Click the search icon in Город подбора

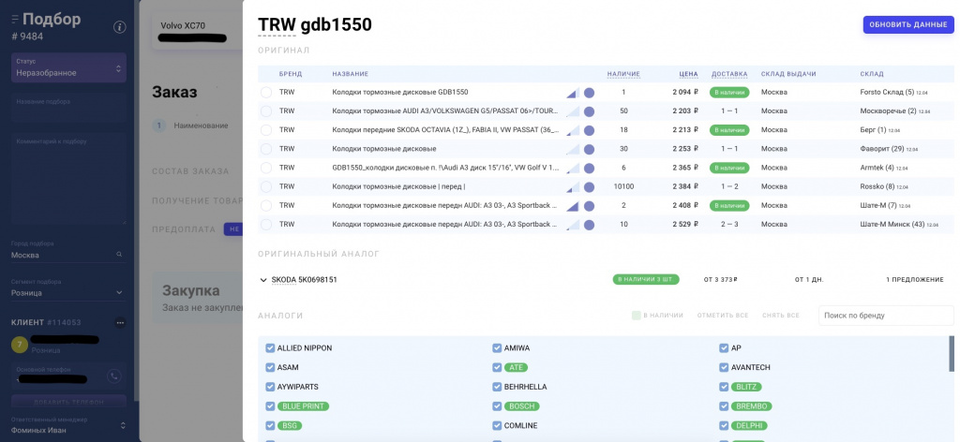[119, 255]
